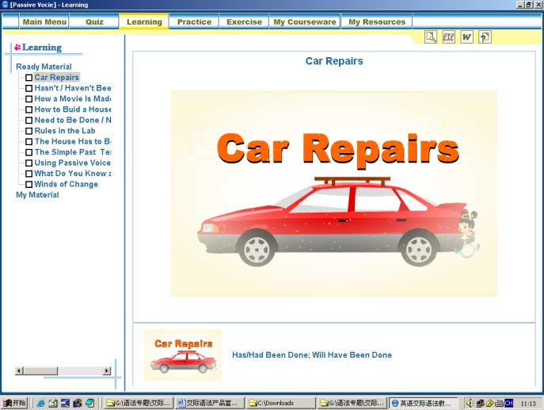Click the small Car Repairs thumbnail
Viewport: 544px width, 410px height.
183,355
